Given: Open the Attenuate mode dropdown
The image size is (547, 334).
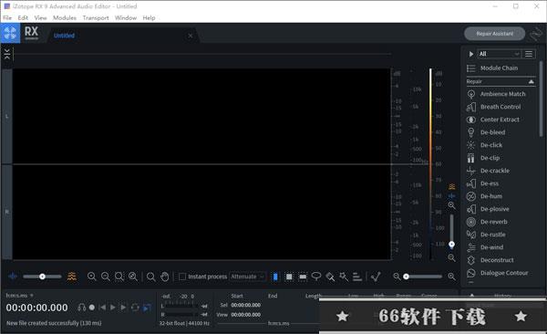Looking at the screenshot, I should tap(247, 277).
